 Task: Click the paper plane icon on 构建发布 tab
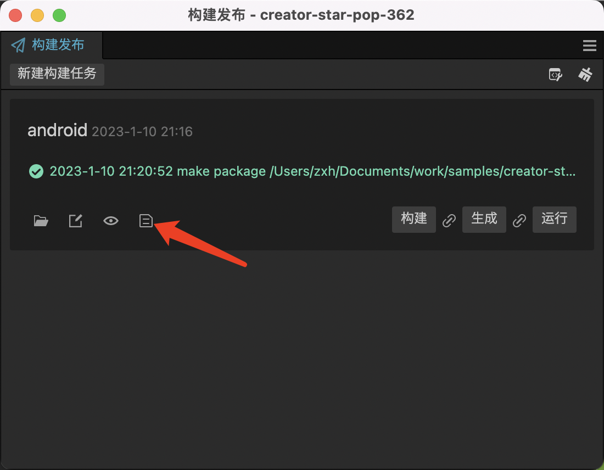click(19, 46)
